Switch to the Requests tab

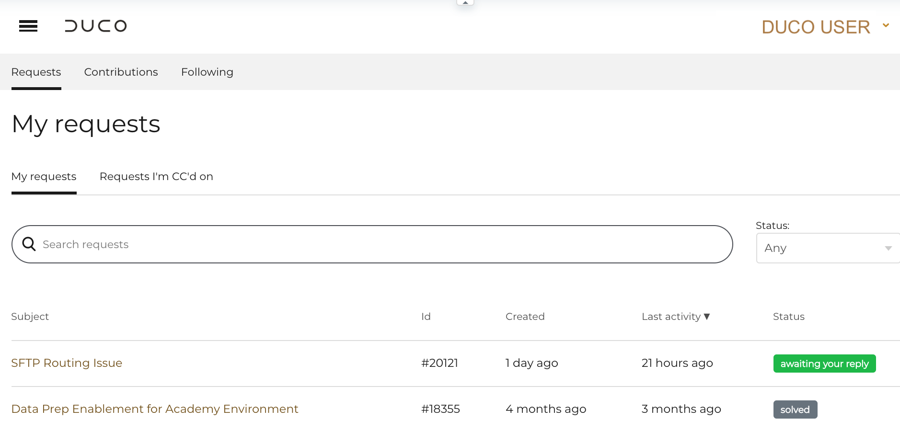tap(36, 72)
